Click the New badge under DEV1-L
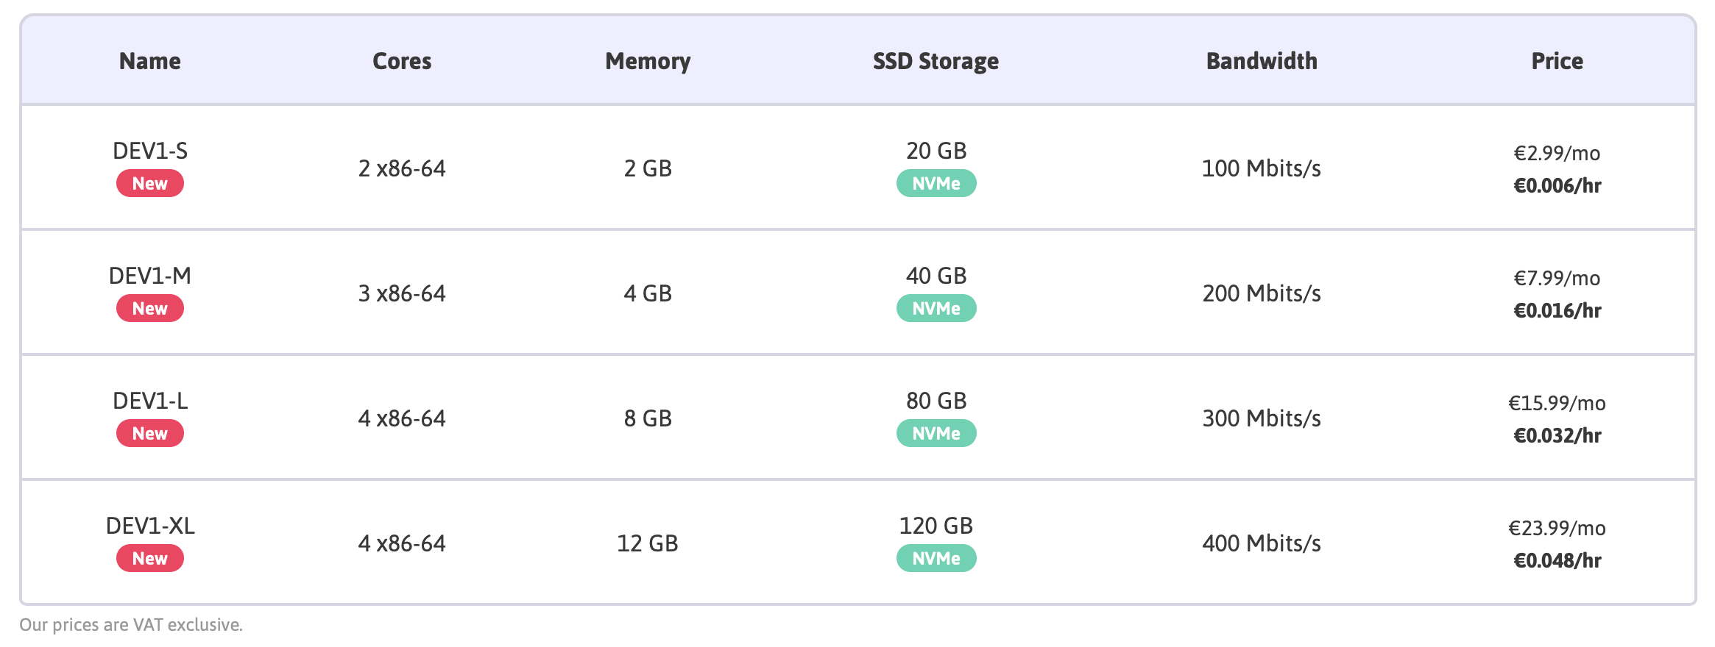This screenshot has width=1715, height=647. [x=149, y=434]
